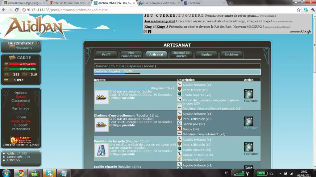
Task: Click the battery 87% tray indicator
Action: coord(262,173)
